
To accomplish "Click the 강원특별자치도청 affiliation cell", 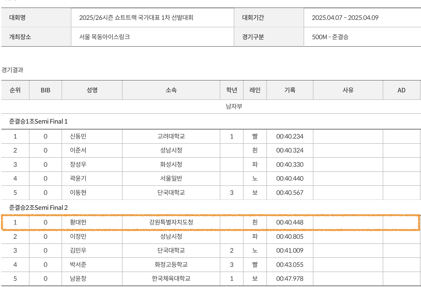I will pyautogui.click(x=171, y=222).
